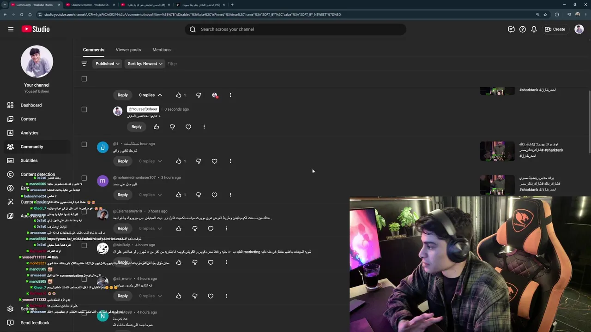Switch to the Comments tab
This screenshot has height=332, width=591.
click(x=94, y=50)
